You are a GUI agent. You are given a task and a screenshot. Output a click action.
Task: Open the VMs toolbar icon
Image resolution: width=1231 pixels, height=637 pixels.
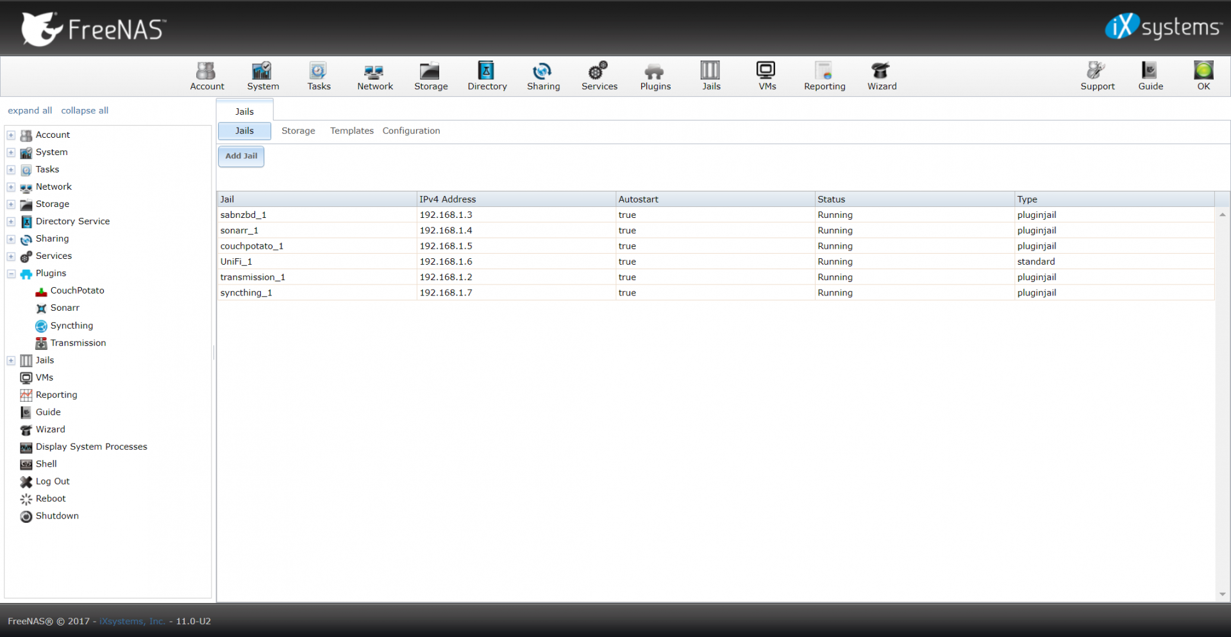click(x=767, y=76)
